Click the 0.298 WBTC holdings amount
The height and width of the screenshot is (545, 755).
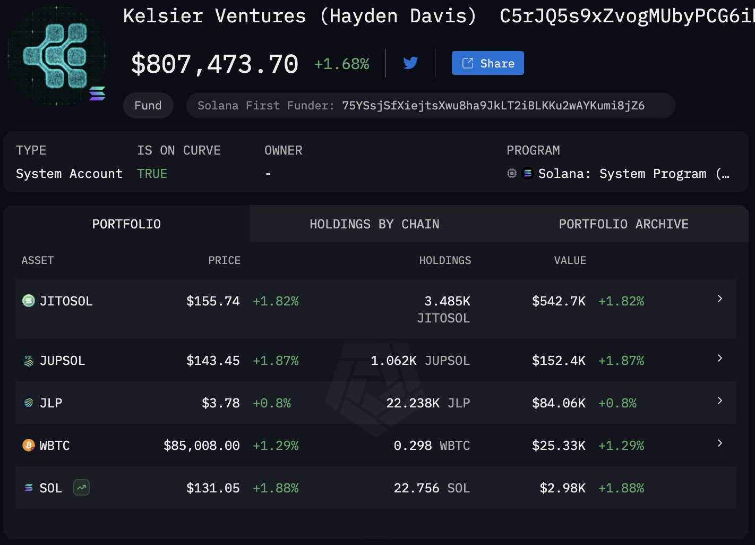(413, 446)
